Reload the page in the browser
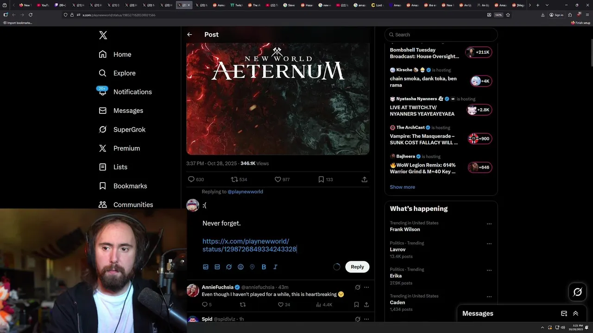Viewport: 593px width, 333px height. point(31,15)
